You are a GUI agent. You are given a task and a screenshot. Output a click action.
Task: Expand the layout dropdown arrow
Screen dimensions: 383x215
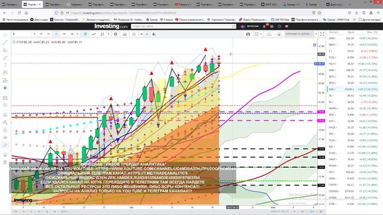click(261, 34)
